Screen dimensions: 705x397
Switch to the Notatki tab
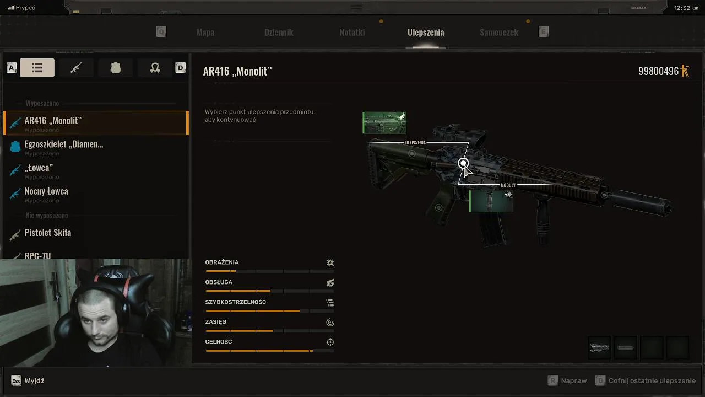point(352,32)
